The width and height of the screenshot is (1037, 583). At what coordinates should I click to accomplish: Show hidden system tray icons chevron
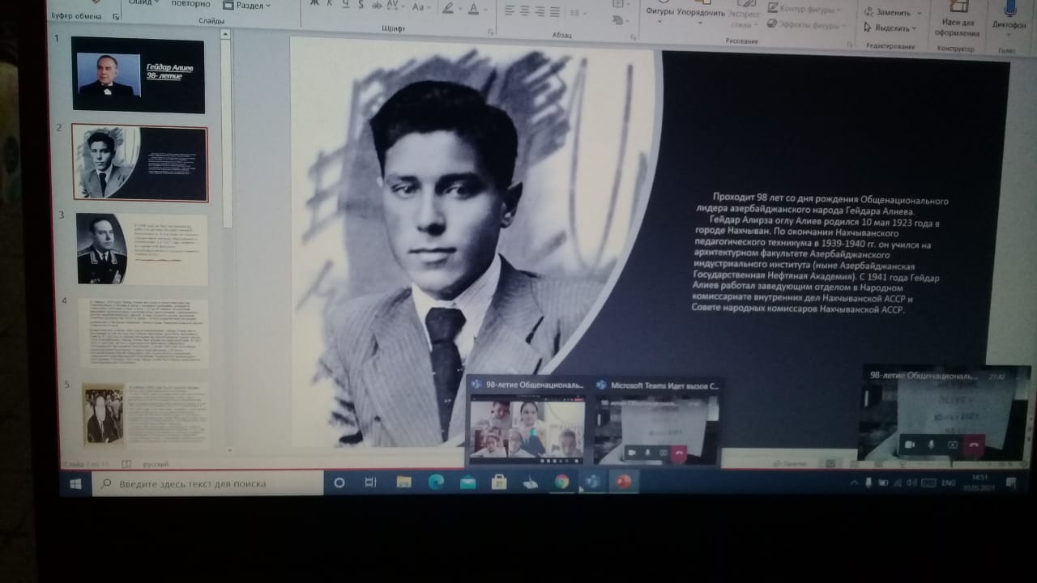tap(853, 483)
